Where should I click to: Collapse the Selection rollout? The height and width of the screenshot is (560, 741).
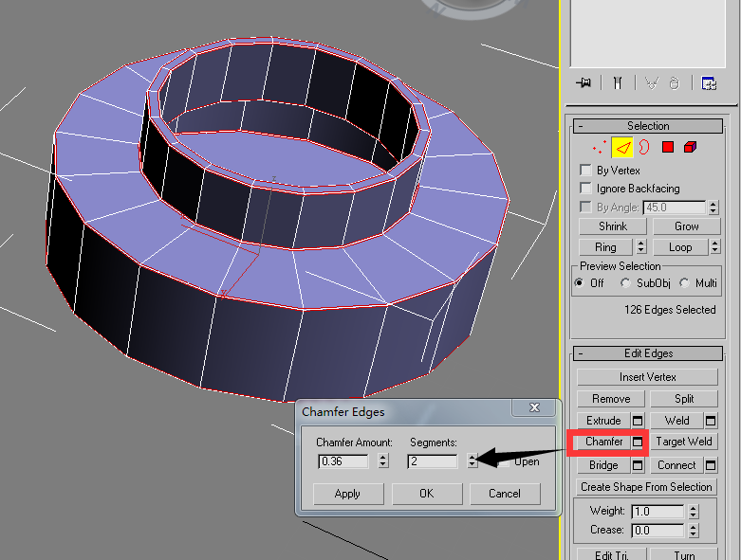[x=648, y=126]
